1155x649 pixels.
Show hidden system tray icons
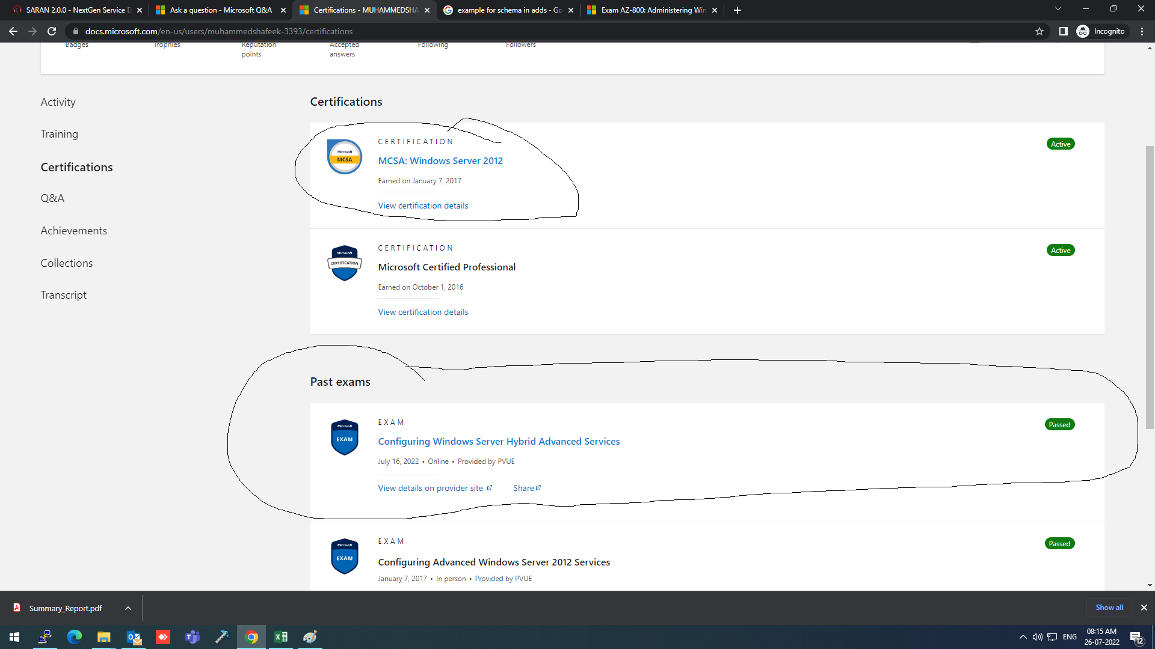coord(1023,637)
